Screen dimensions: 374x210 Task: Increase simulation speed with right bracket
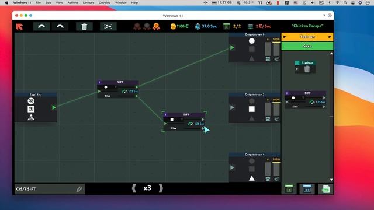161,188
